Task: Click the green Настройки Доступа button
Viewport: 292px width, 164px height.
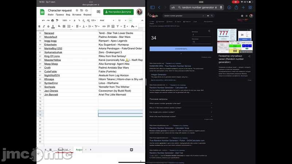Action: click(118, 12)
